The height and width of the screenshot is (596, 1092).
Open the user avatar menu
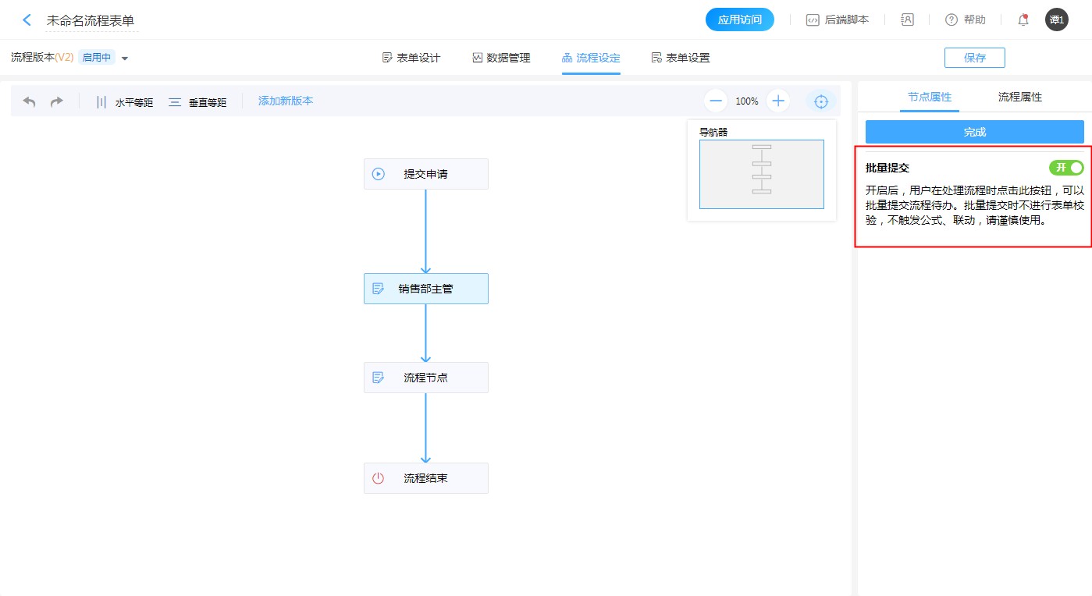(1056, 20)
